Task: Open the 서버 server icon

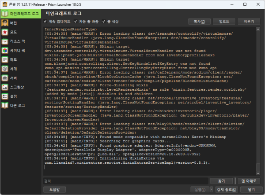Action: point(5,78)
